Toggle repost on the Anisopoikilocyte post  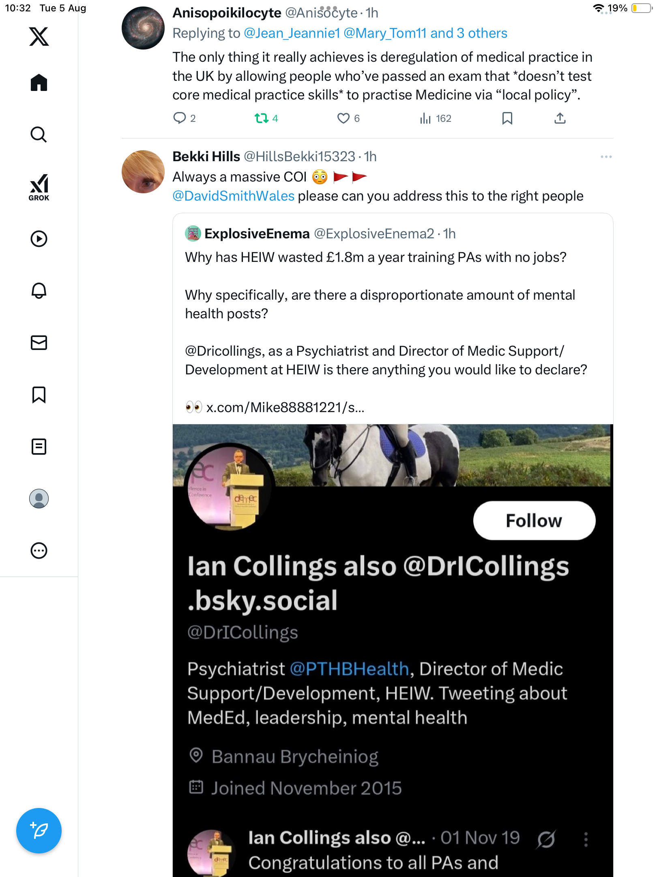(x=262, y=118)
